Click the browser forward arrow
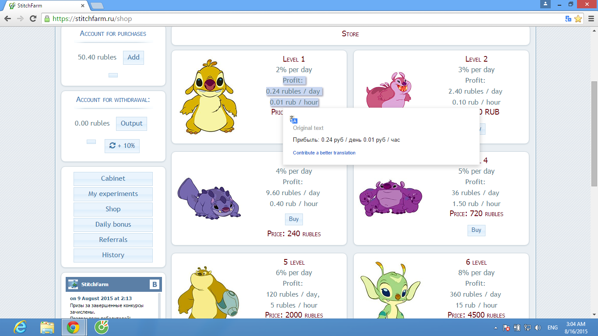Image resolution: width=598 pixels, height=336 pixels. tap(20, 19)
